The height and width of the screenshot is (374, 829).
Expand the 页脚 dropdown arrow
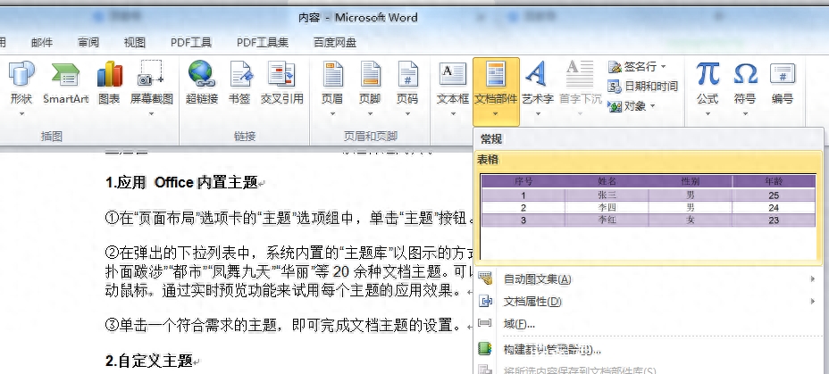(370, 113)
